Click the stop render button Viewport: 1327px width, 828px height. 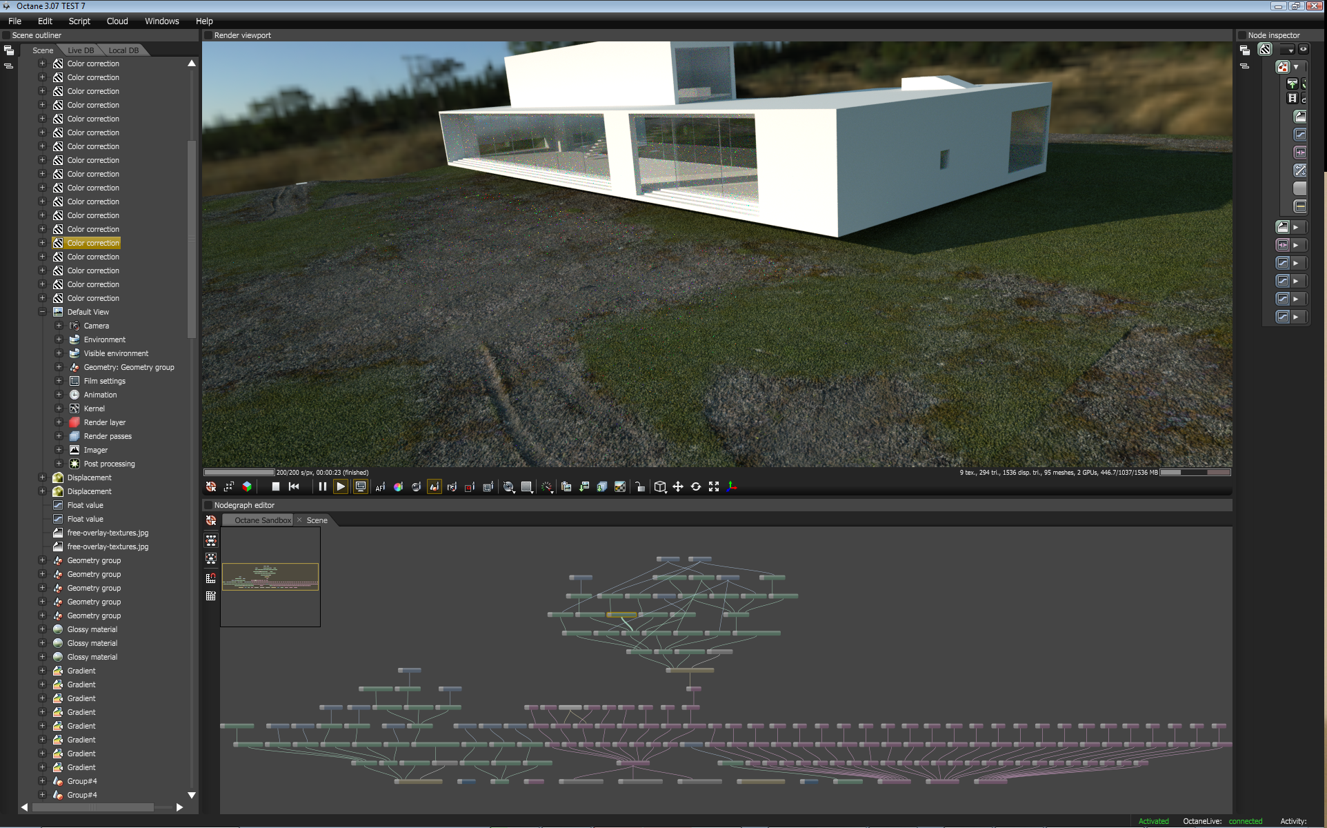pos(275,486)
